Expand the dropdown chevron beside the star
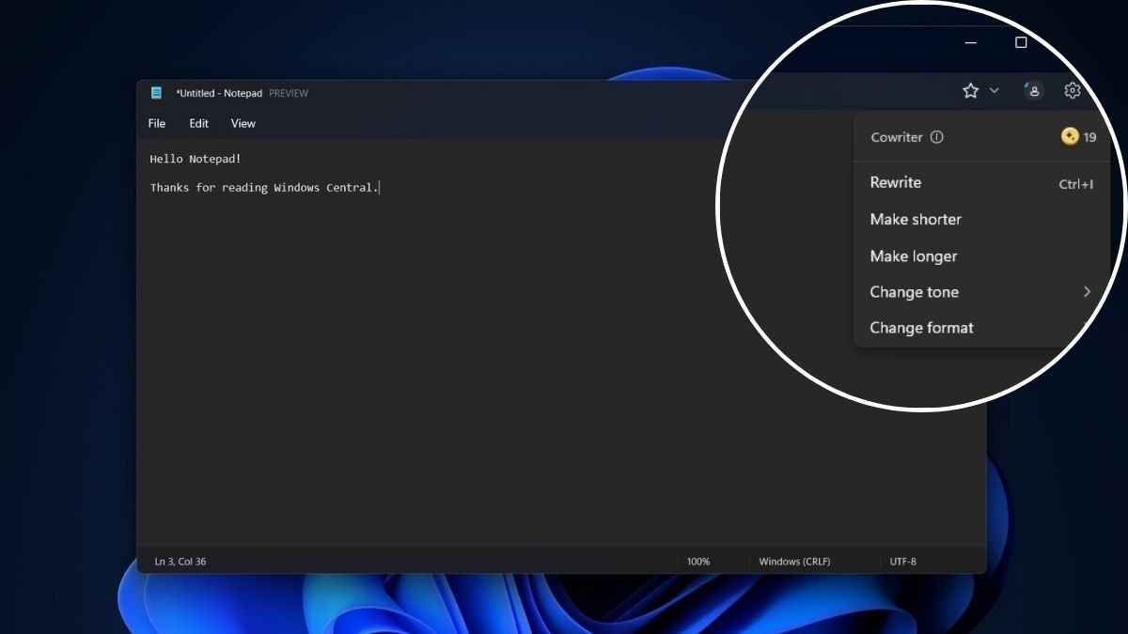Screen dimensions: 1128x634 995,91
